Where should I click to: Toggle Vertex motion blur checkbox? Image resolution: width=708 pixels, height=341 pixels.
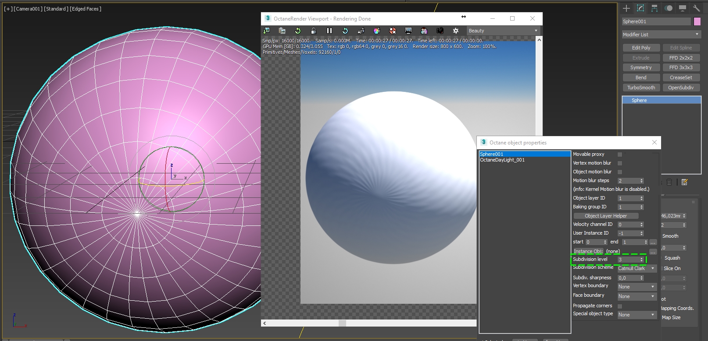[620, 163]
